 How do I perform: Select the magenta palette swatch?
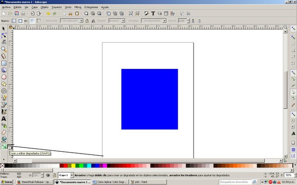[105, 166]
